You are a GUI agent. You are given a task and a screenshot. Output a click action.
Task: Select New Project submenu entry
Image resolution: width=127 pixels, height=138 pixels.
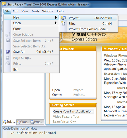click(88, 18)
